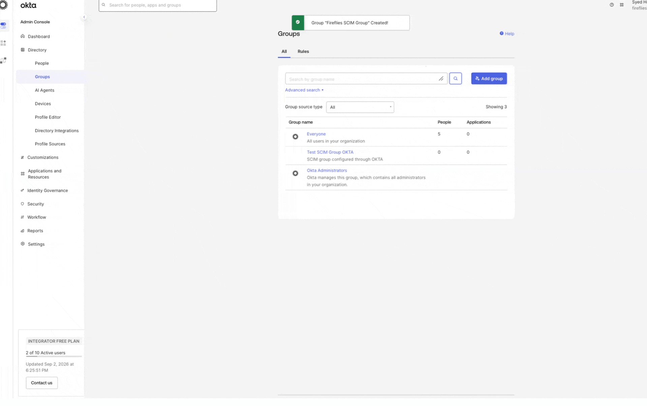Viewport: 647px width, 406px height.
Task: Click the Group name column header
Action: pos(301,122)
